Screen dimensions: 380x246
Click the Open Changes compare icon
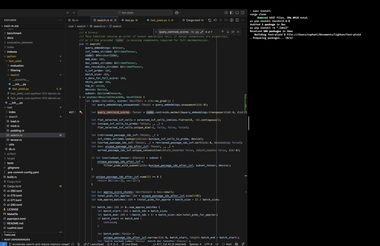(x=210, y=20)
